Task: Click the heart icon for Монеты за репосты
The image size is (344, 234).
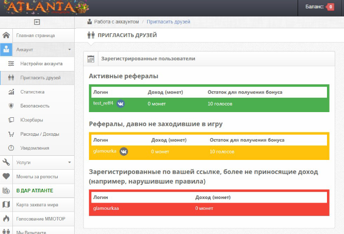Action: (x=6, y=176)
